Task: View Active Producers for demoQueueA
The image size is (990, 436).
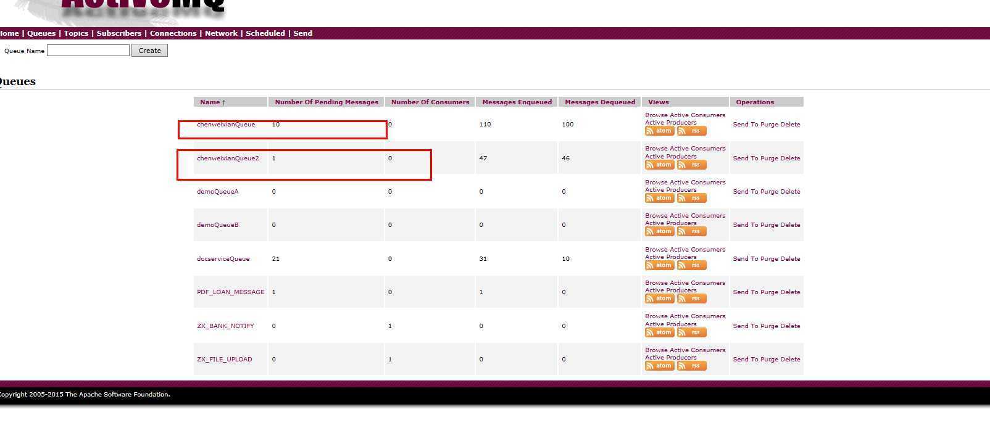Action: (670, 190)
